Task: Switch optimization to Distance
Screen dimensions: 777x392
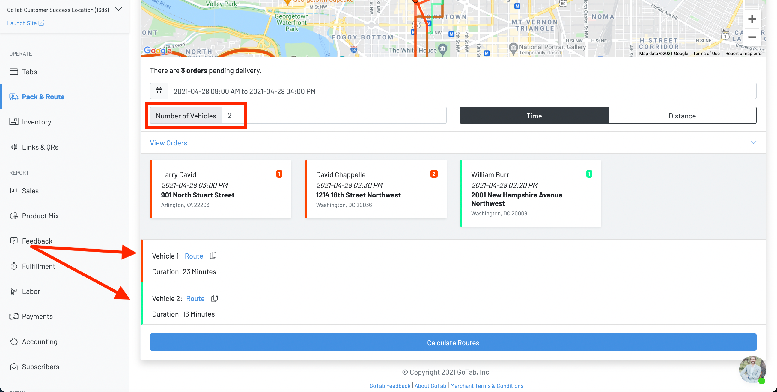Action: pyautogui.click(x=682, y=116)
